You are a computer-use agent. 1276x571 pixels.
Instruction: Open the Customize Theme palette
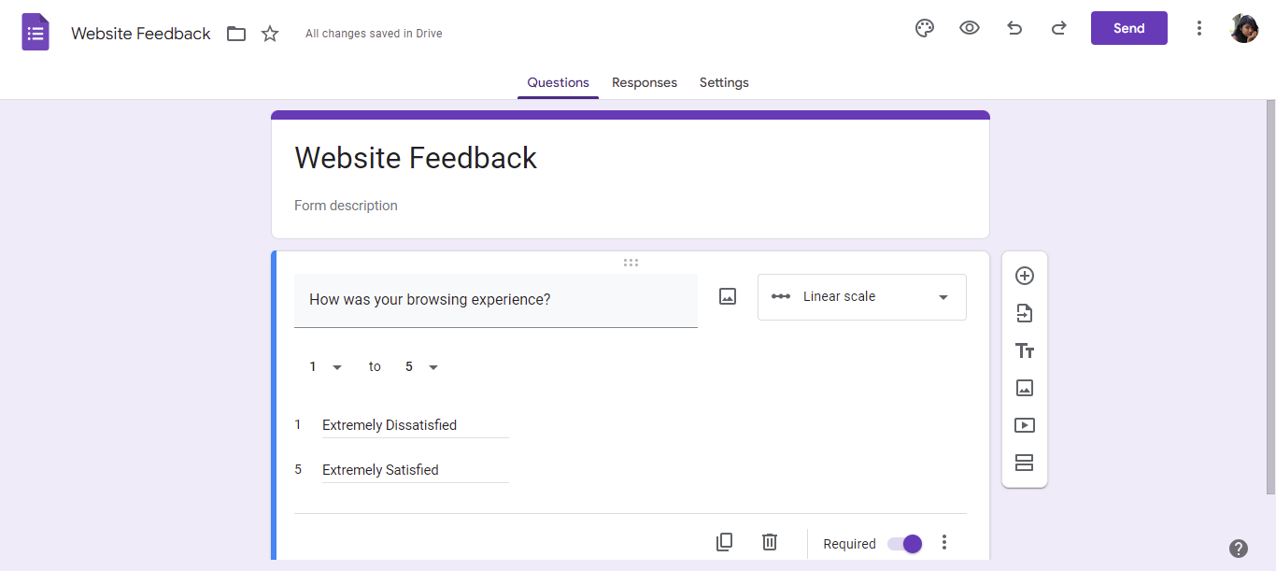point(924,28)
